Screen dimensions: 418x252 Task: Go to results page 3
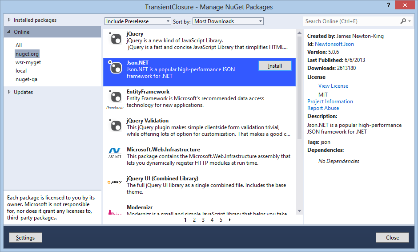[203, 219]
